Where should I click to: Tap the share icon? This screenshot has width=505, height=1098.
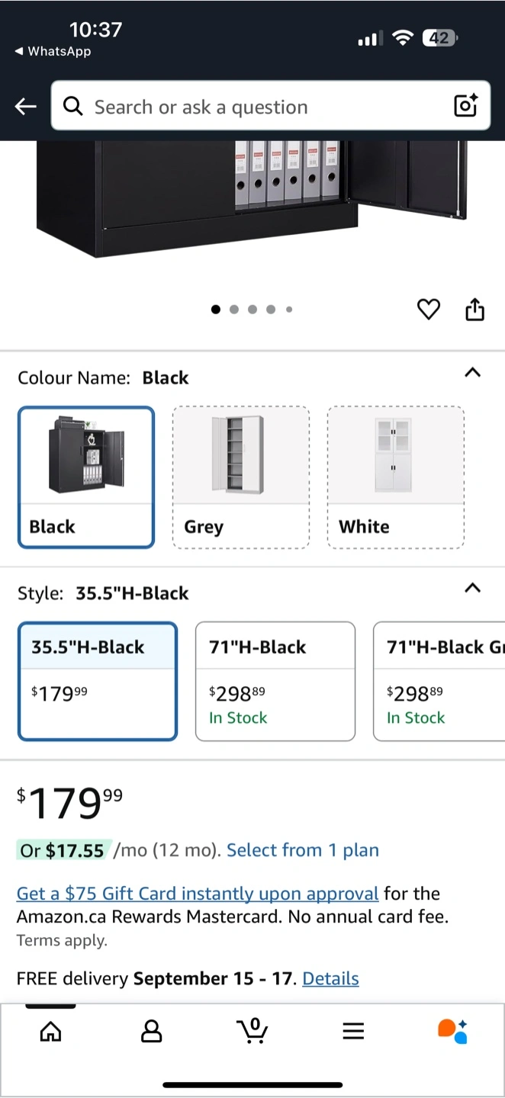click(x=474, y=310)
